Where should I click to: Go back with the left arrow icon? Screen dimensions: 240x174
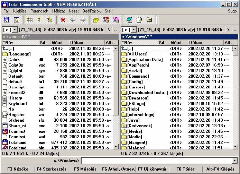(73, 20)
